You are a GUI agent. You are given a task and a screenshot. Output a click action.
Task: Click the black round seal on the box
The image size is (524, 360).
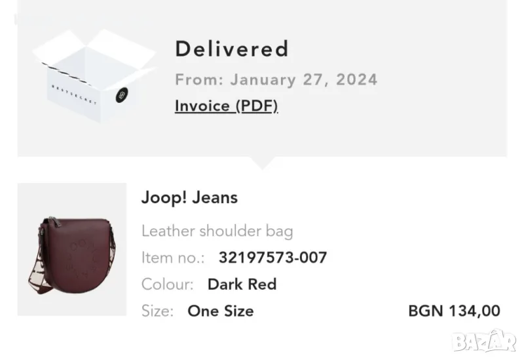coord(121,96)
